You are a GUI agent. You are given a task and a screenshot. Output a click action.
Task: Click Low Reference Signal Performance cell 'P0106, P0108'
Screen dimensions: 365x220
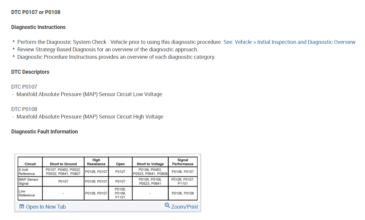tap(183, 193)
